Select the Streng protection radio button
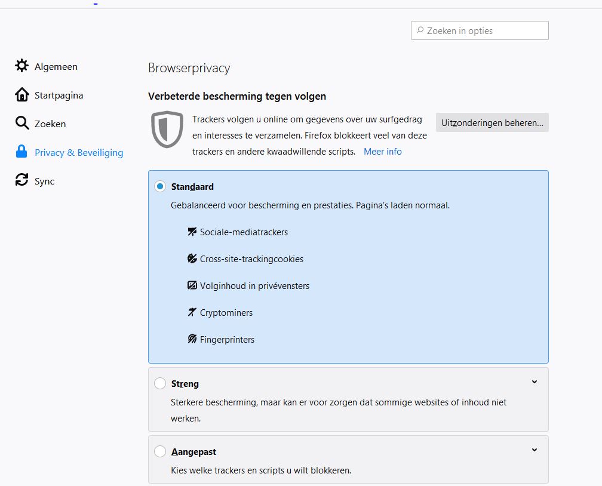Viewport: 602px width, 486px height. tap(160, 383)
